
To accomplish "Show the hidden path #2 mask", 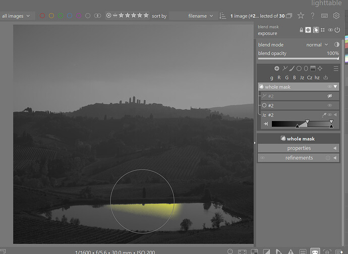I will pyautogui.click(x=330, y=96).
